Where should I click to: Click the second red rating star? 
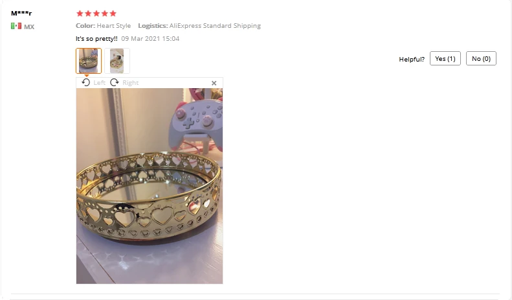tap(88, 14)
